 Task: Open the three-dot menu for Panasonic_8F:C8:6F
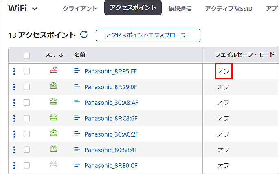click(x=14, y=119)
